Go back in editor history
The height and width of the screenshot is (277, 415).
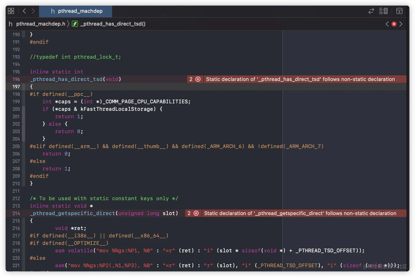point(24,11)
